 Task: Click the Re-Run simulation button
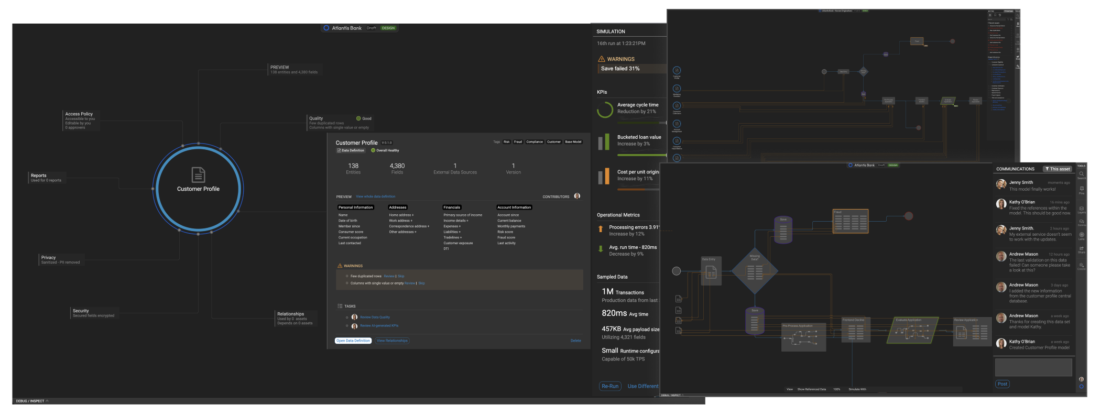coord(610,386)
